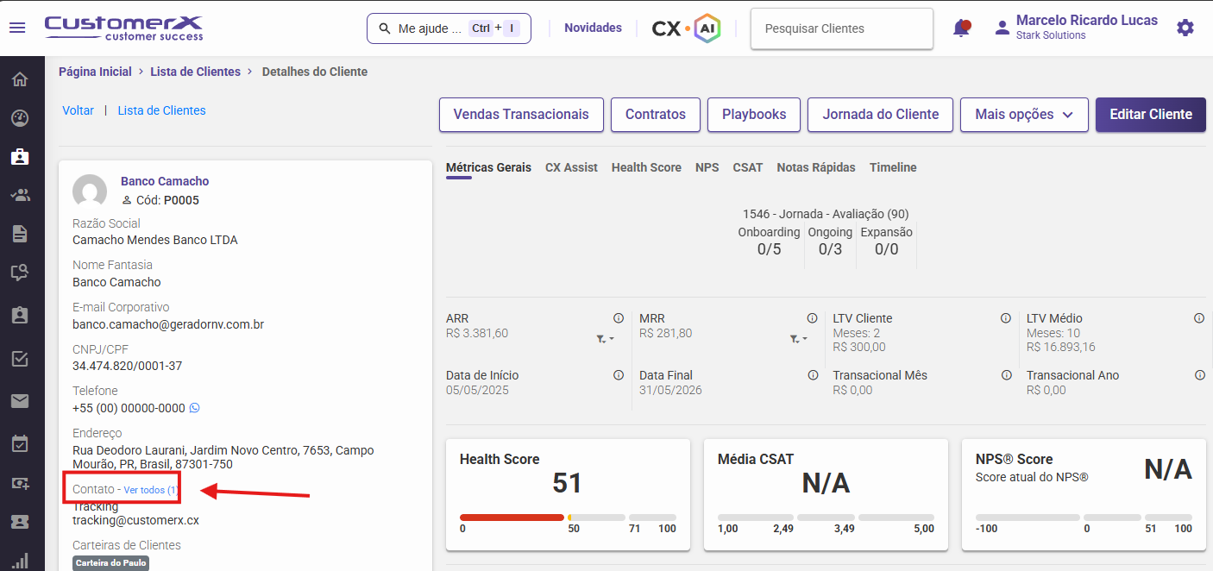Open the ARR filter dropdown
Image resolution: width=1213 pixels, height=571 pixels.
(605, 340)
